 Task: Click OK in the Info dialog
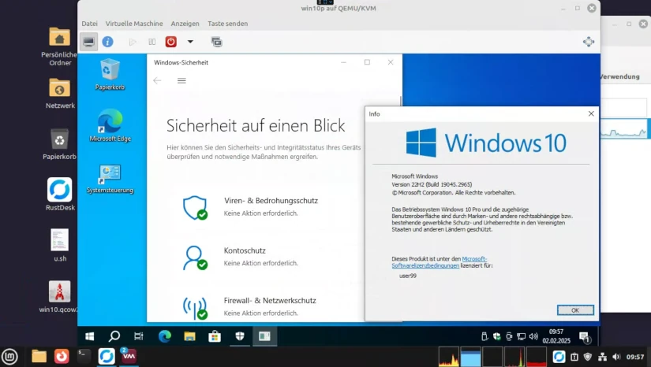[x=574, y=310]
